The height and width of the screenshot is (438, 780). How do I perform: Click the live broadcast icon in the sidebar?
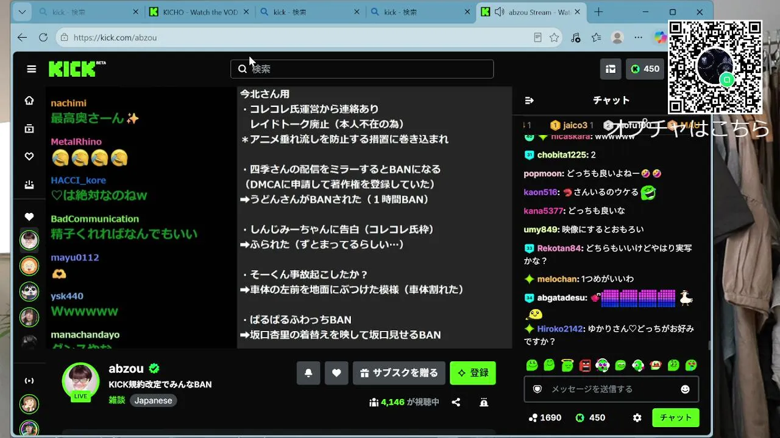[x=29, y=381]
